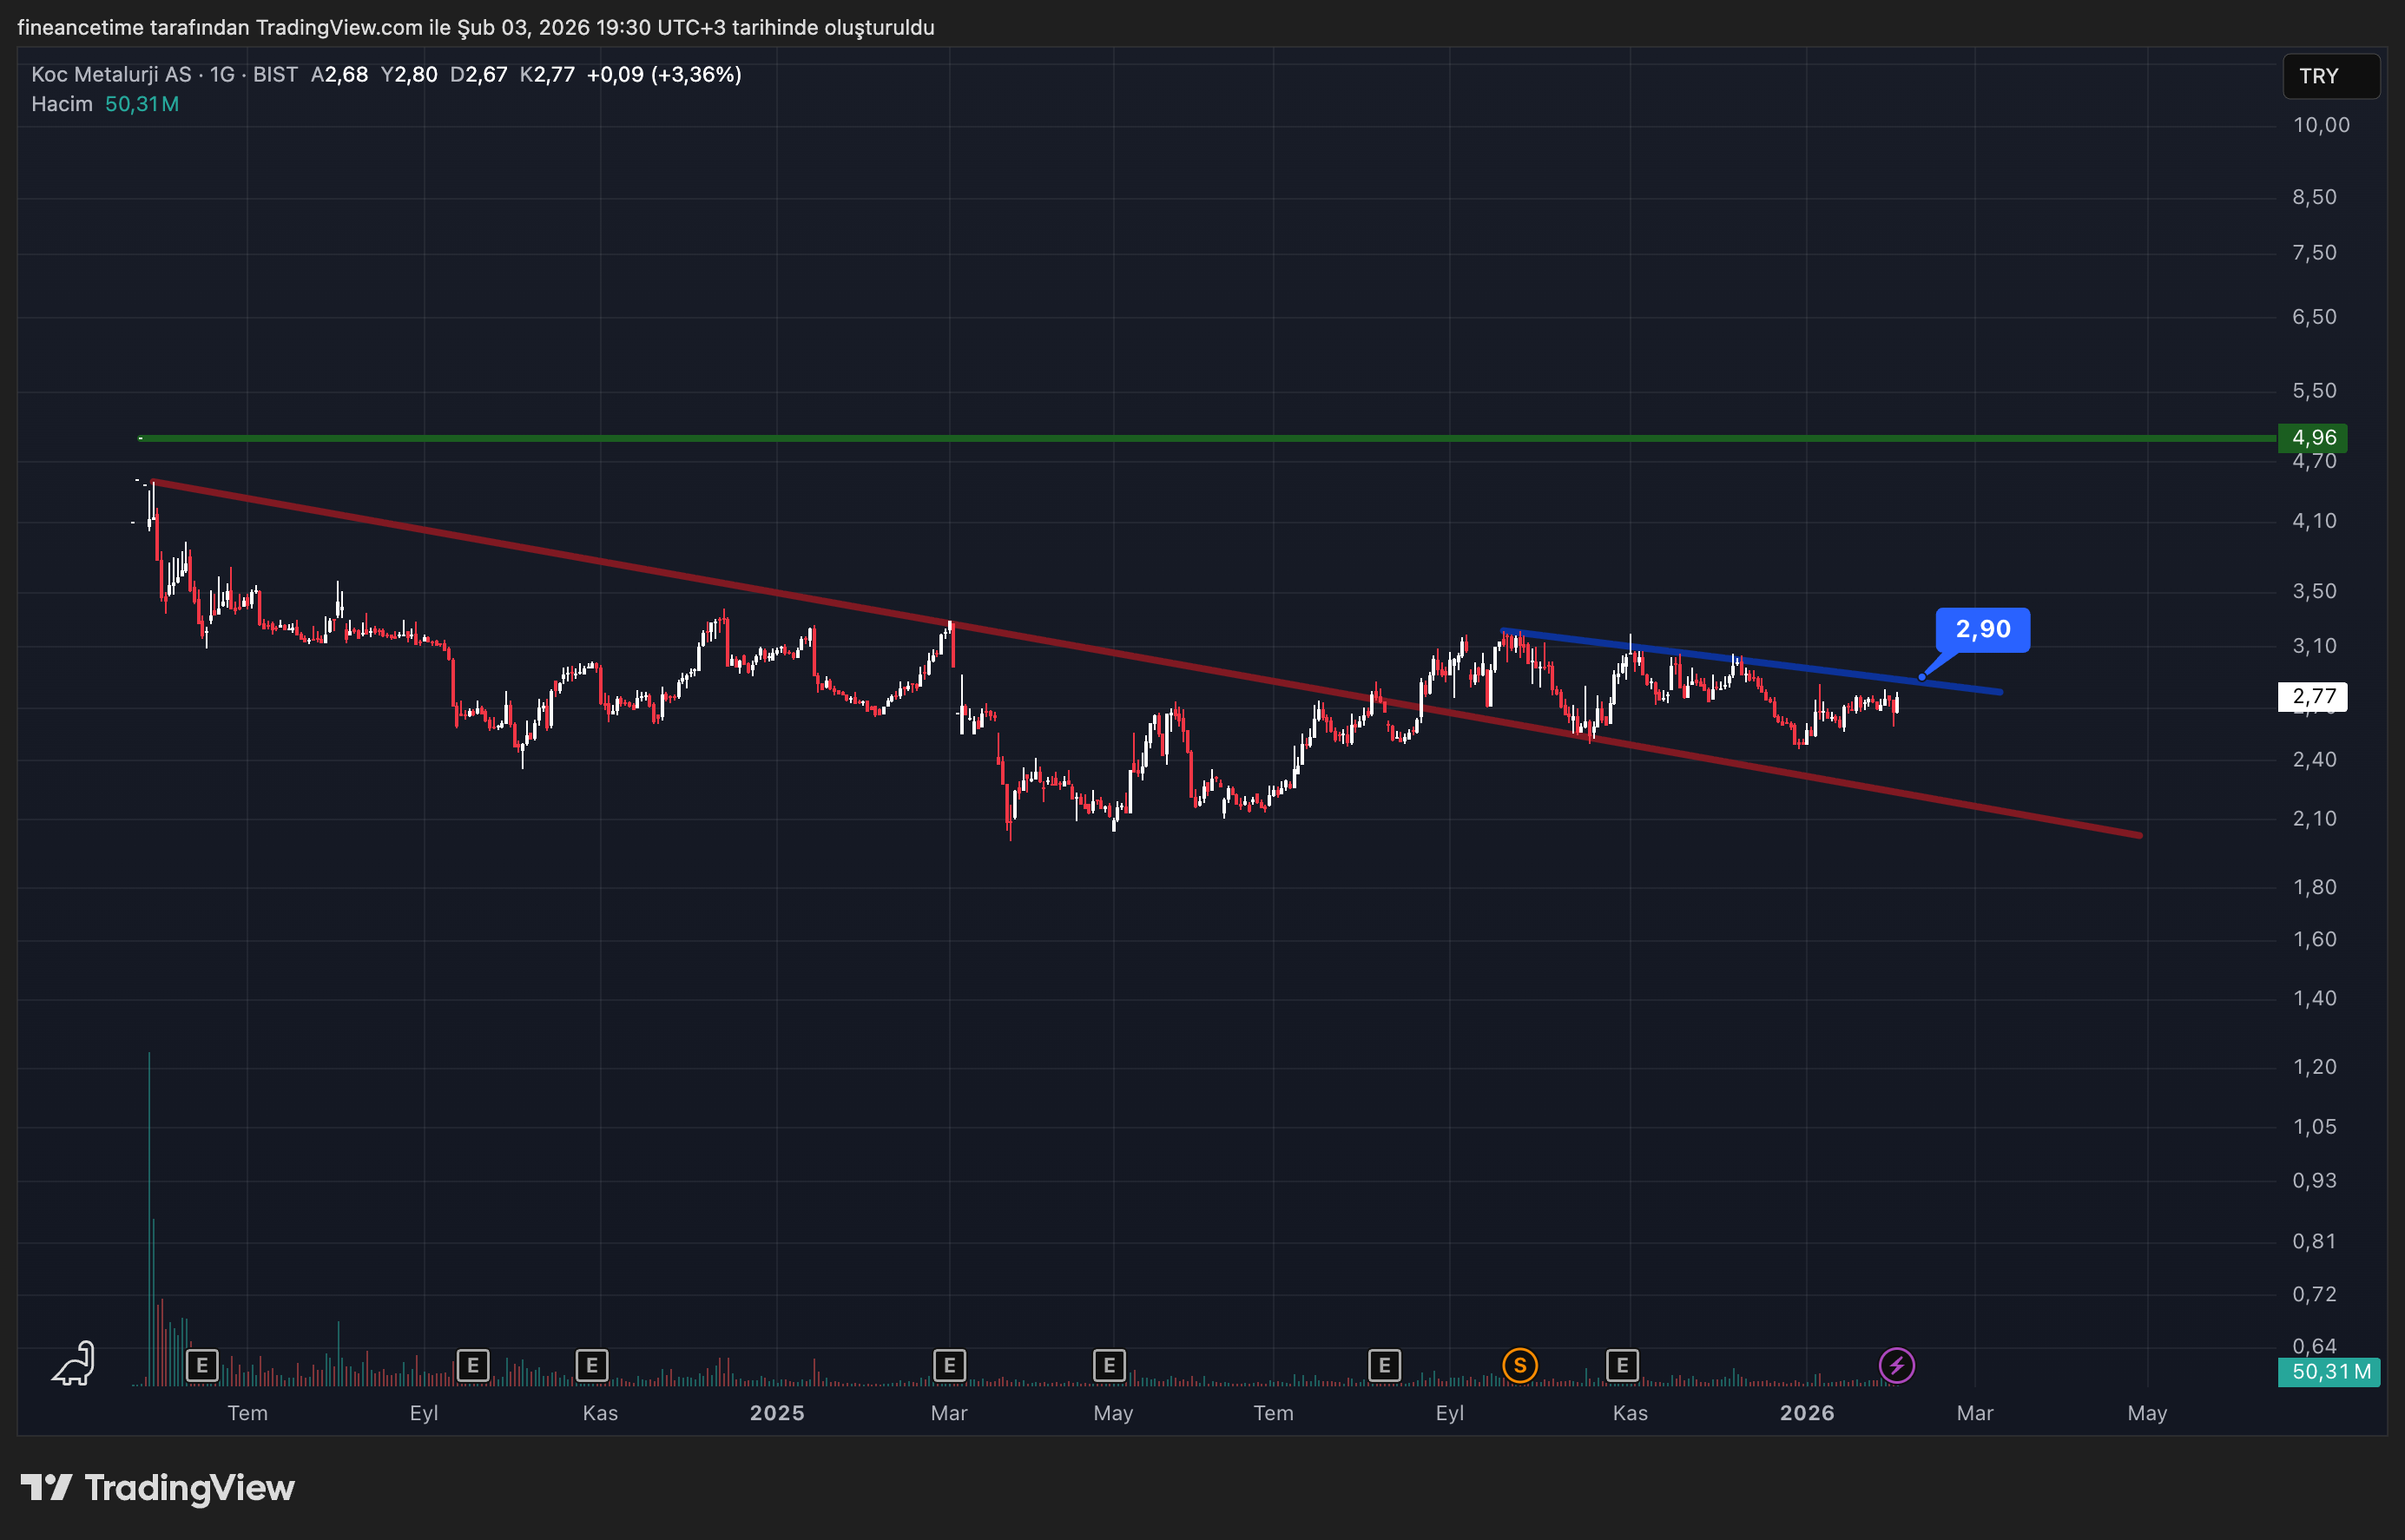Image resolution: width=2405 pixels, height=1540 pixels.
Task: Click the E earnings marker above Kas 2024
Action: pos(592,1365)
